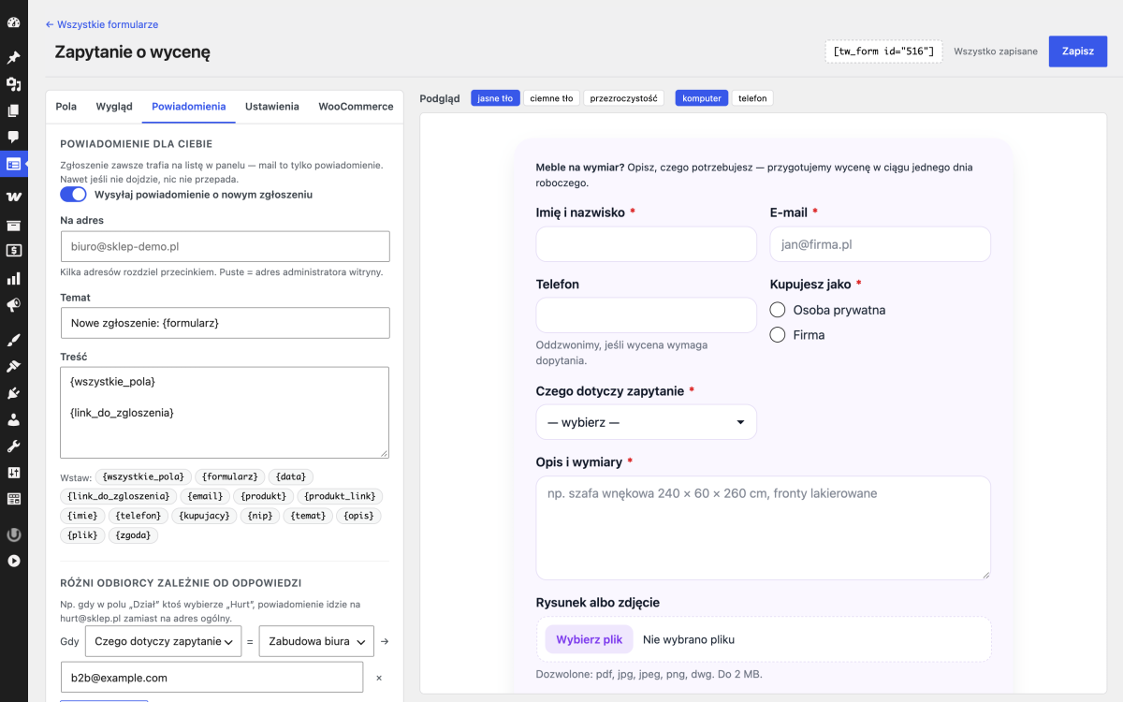Viewport: 1123px width, 702px height.
Task: Open Pages icon in the admin sidebar
Action: point(14,110)
